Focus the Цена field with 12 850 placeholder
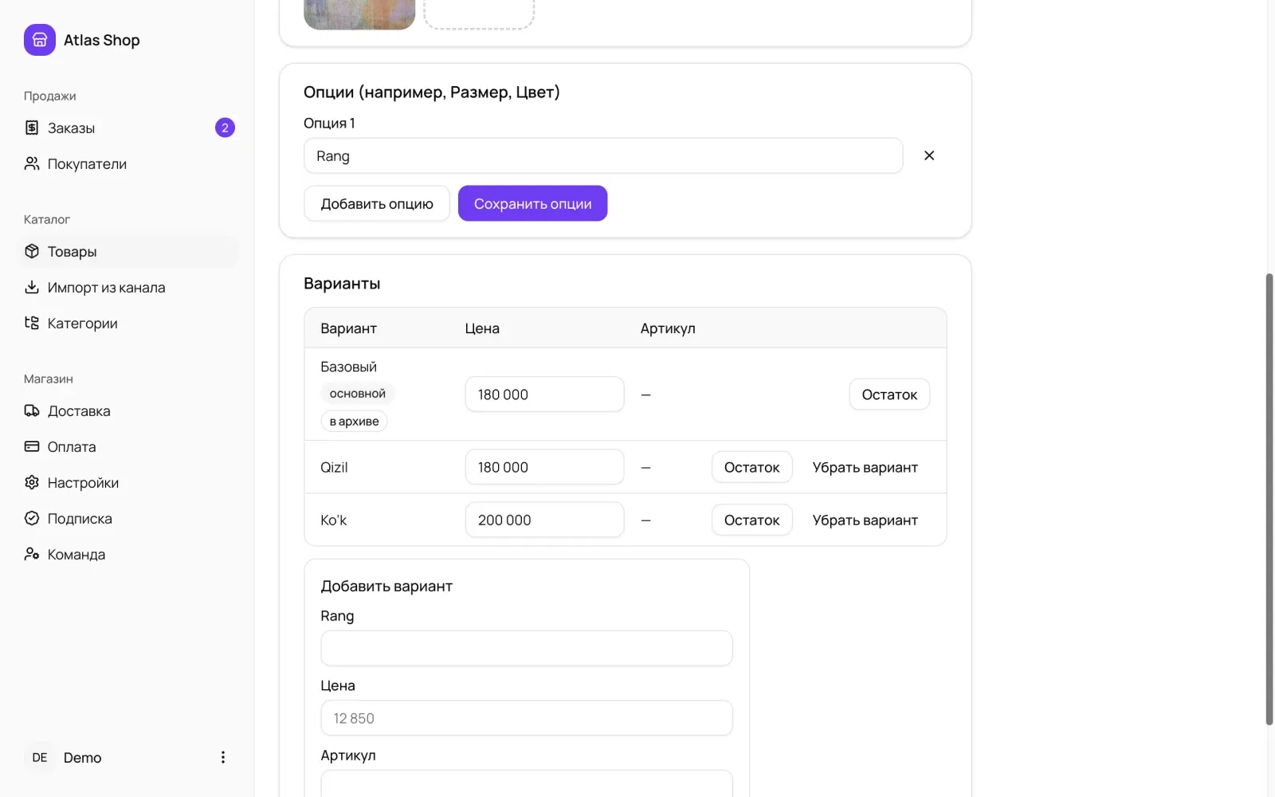The height and width of the screenshot is (797, 1275). pos(527,718)
